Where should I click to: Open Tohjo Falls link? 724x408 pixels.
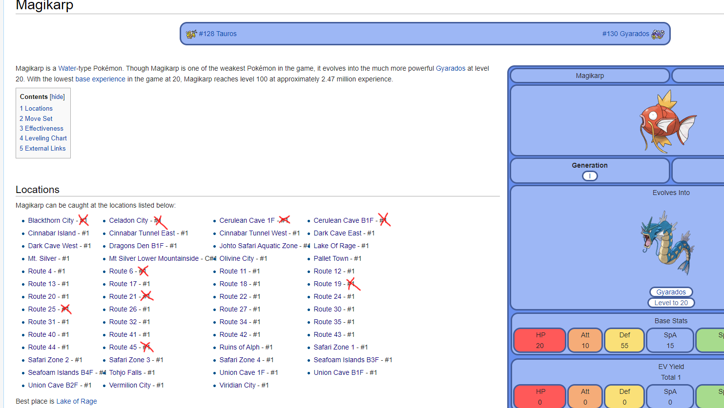[x=125, y=372]
